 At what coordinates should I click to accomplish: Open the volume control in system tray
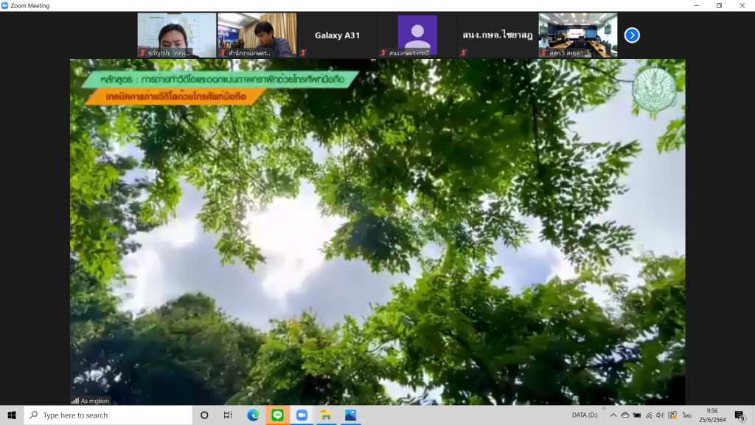pos(661,415)
